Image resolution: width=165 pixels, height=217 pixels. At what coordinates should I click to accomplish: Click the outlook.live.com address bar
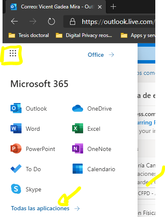click(109, 21)
